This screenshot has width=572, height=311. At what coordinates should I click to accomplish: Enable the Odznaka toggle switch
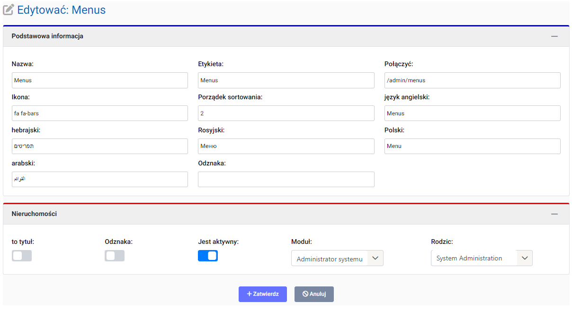[x=115, y=256]
